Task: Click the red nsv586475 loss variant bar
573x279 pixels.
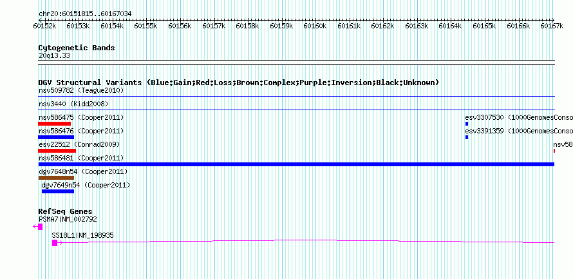Action: (x=55, y=124)
